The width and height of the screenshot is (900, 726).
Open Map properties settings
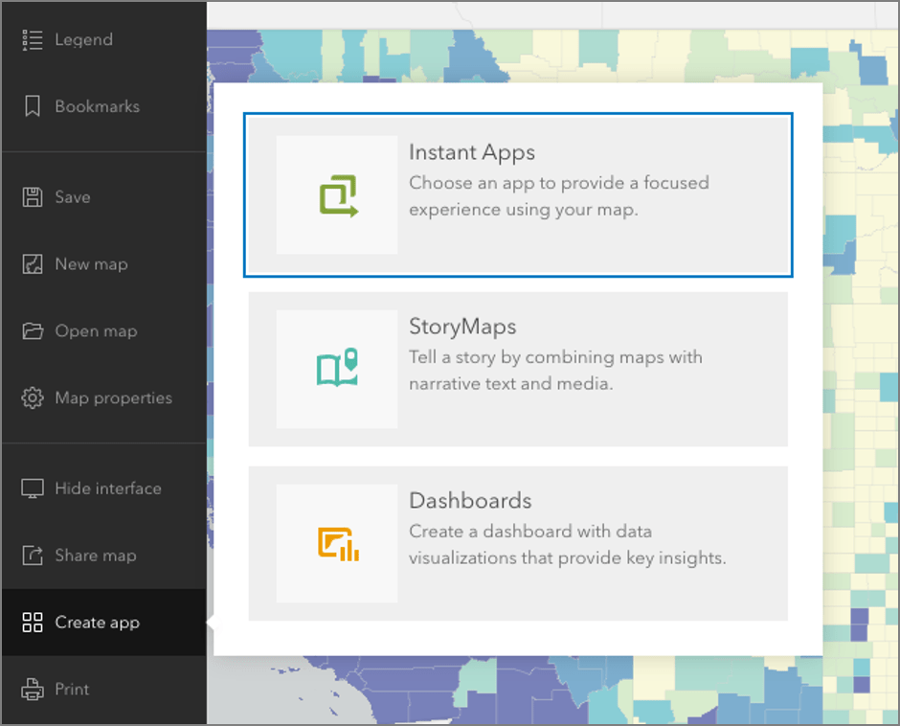click(113, 397)
